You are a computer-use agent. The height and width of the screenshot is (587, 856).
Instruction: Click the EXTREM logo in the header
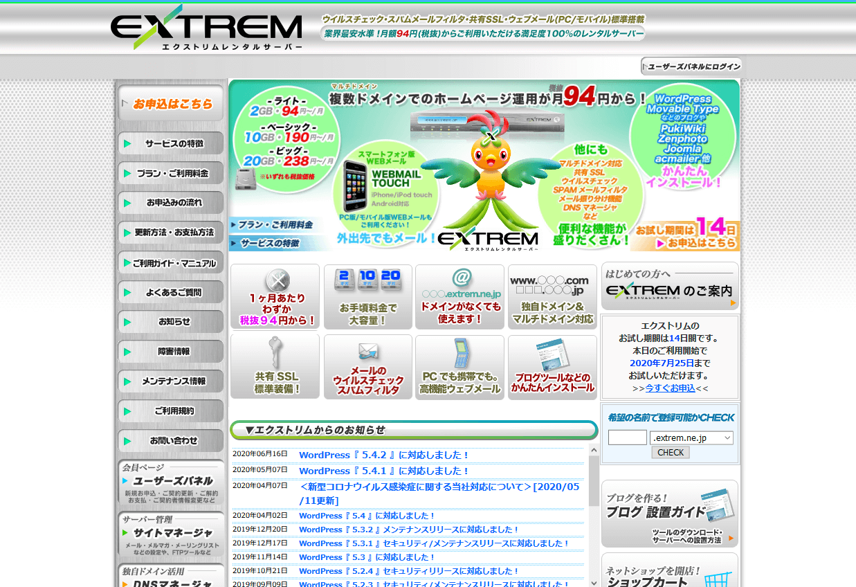pyautogui.click(x=206, y=28)
